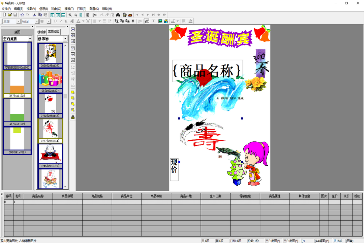Viewport: 364px width, 243px height.
Task: Click the Open file folder icon
Action: tap(10, 15)
